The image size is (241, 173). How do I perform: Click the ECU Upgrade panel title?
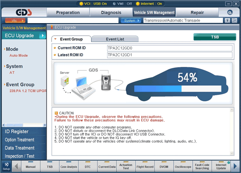(x=65, y=27)
